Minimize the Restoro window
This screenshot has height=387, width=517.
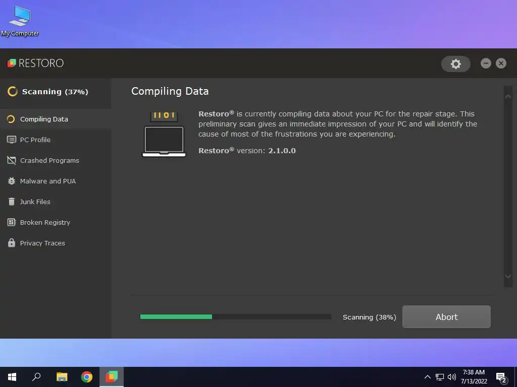[x=486, y=63]
